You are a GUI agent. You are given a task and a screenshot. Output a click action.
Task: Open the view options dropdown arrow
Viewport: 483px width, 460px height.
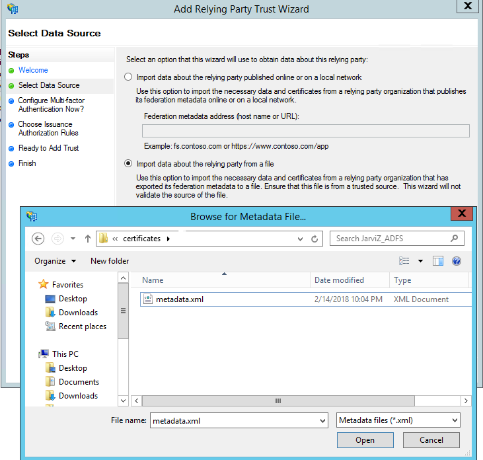[420, 261]
